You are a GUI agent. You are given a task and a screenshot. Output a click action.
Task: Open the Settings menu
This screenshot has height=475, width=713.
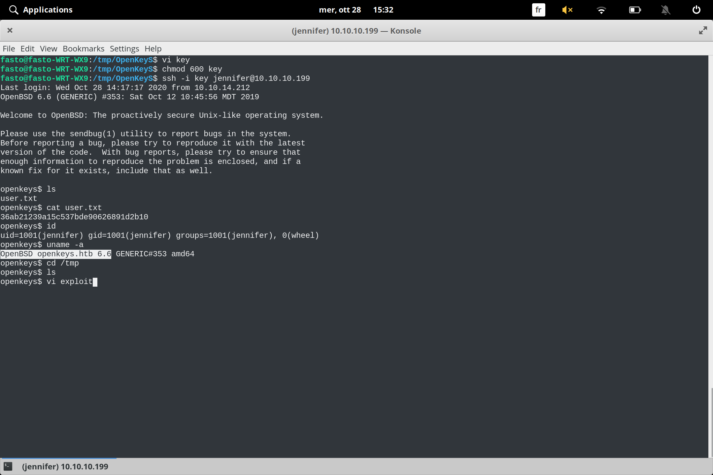pyautogui.click(x=124, y=48)
